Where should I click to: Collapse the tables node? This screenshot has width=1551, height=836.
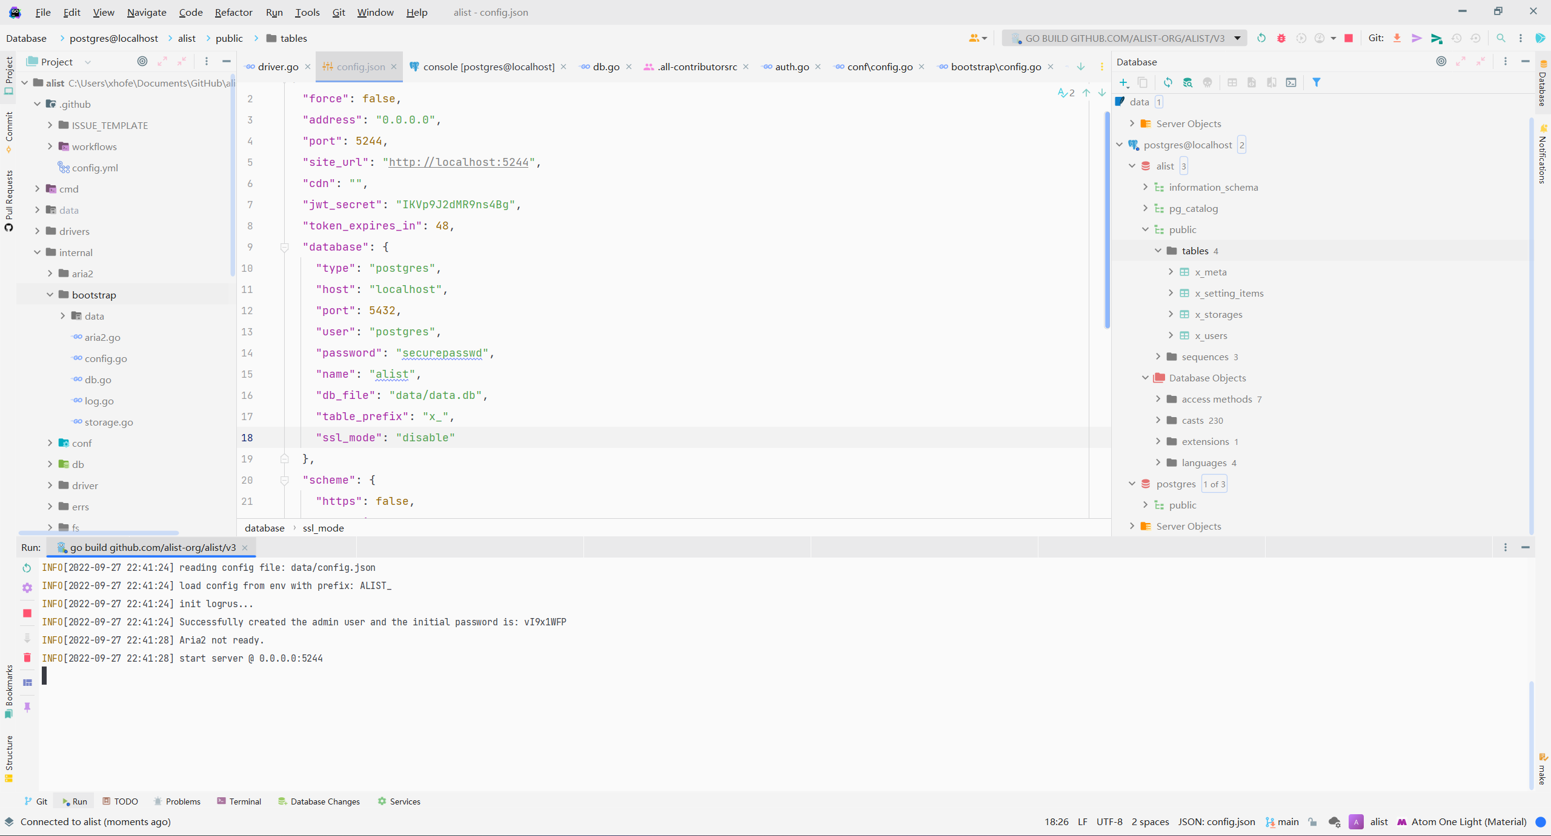(1158, 250)
